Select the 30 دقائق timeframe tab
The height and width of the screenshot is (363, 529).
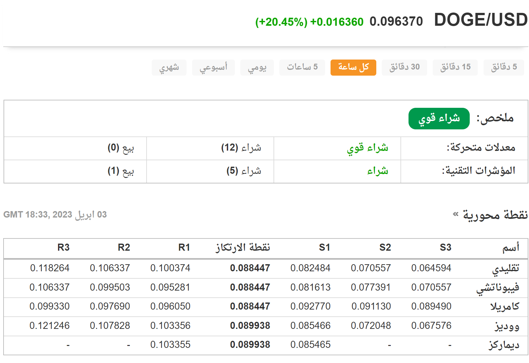pyautogui.click(x=404, y=67)
